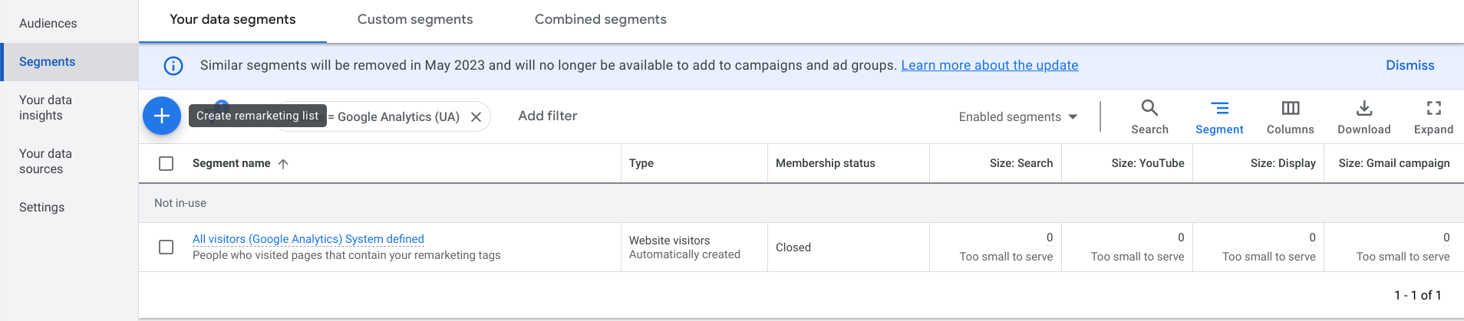
Task: Switch to Custom segments tab
Action: click(414, 20)
